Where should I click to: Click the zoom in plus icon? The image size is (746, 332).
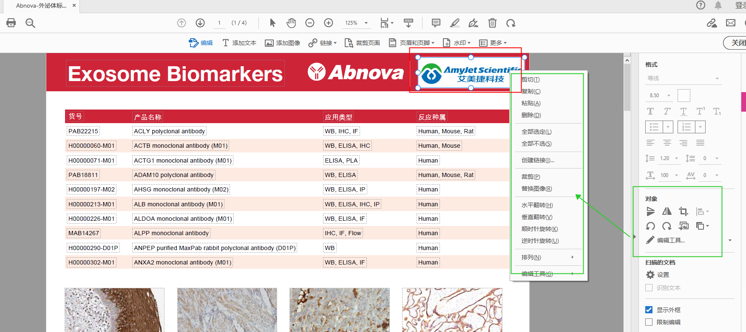click(x=329, y=23)
